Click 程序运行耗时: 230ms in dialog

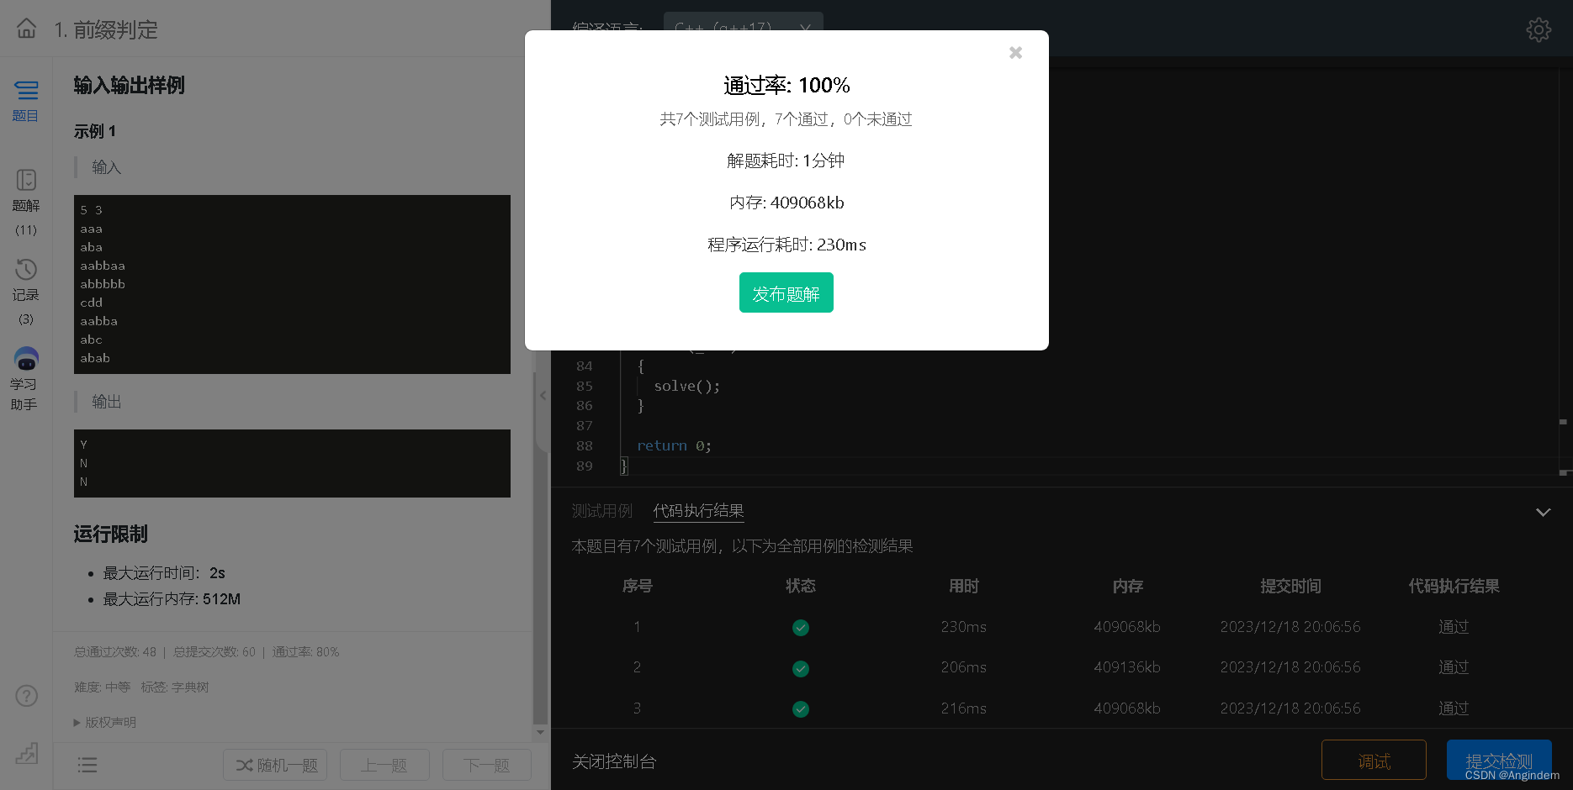pos(786,245)
